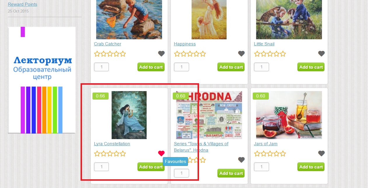Open Reward Points link

(22, 4)
